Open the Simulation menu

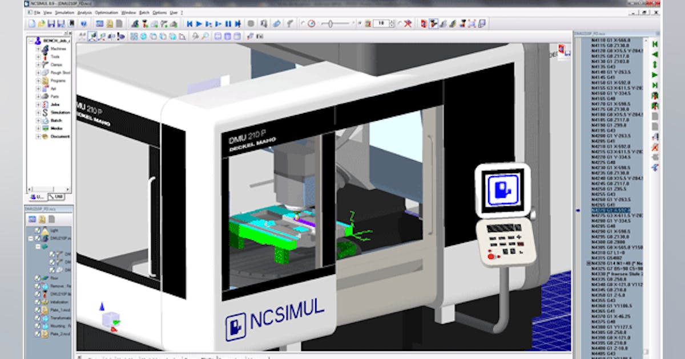coord(64,12)
